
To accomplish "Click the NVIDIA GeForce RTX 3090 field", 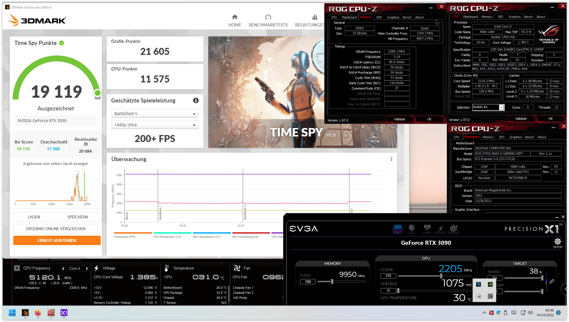I will tap(56, 121).
